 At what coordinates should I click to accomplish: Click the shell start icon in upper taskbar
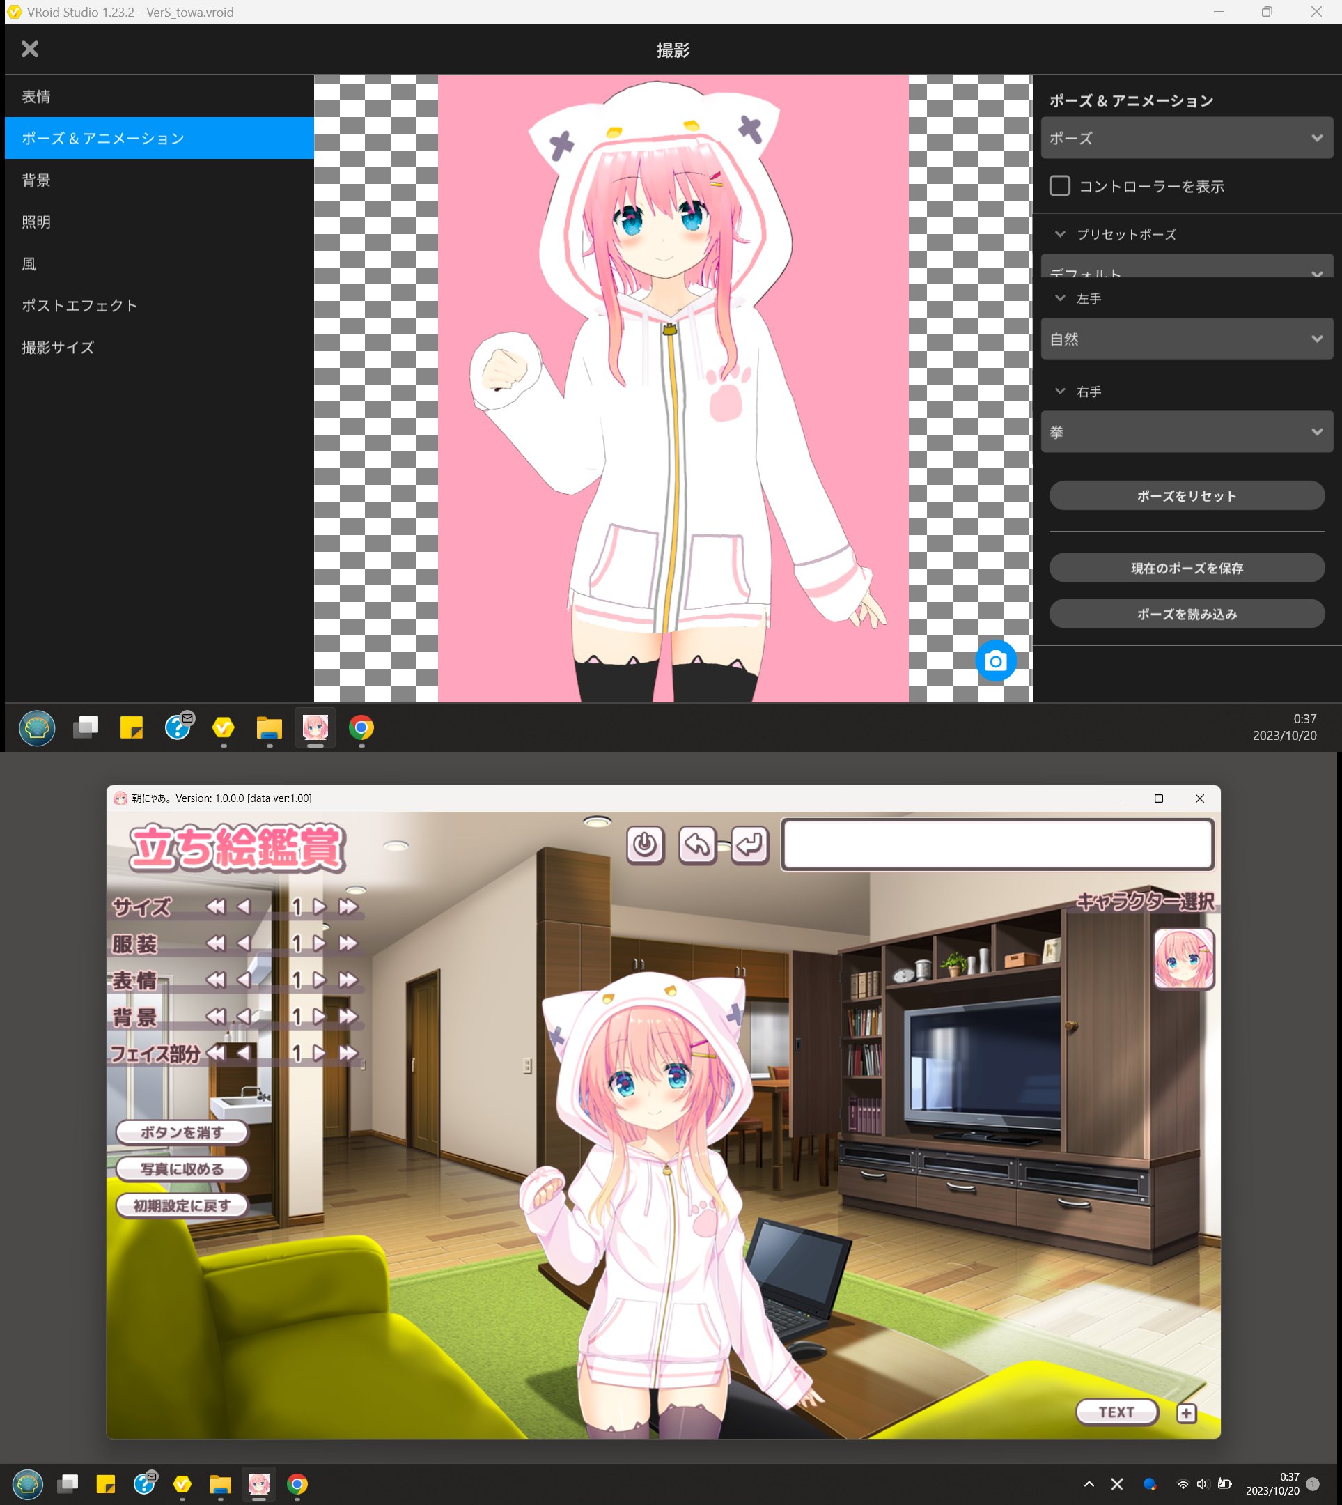[37, 728]
